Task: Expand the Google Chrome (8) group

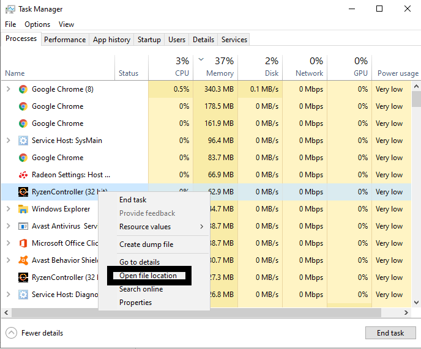Action: (9, 89)
